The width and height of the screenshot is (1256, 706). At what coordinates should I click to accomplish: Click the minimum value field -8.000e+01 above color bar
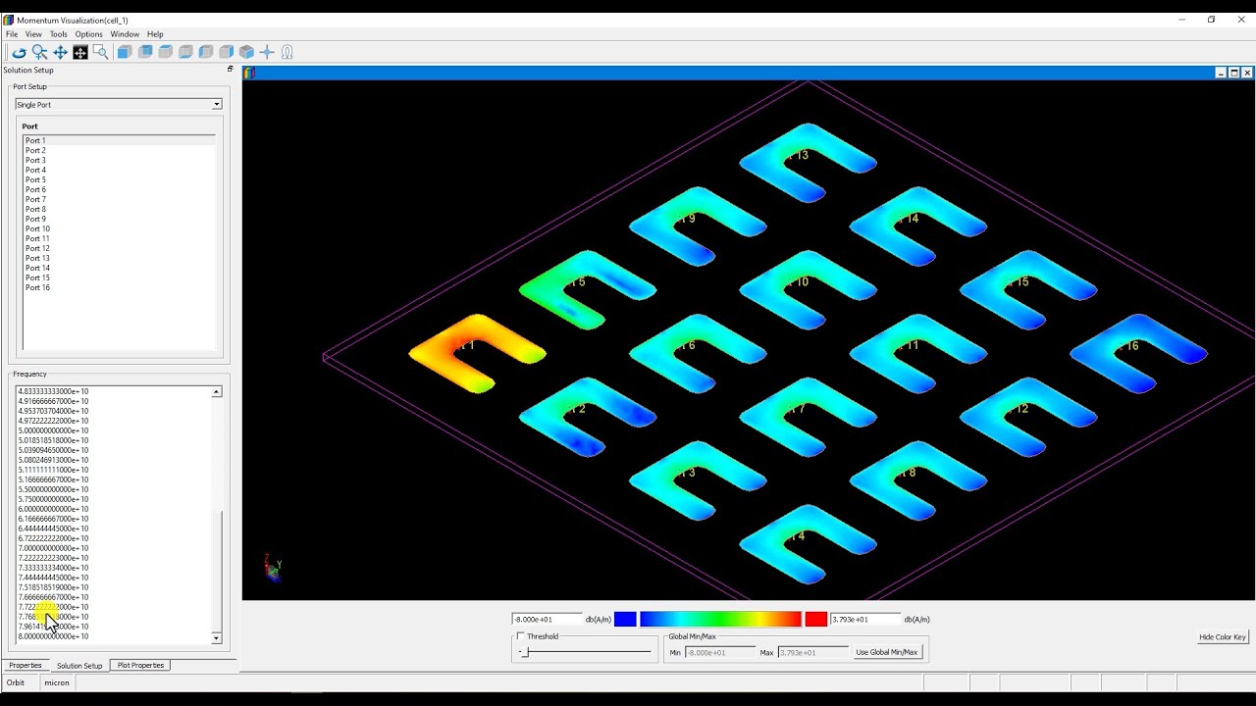coord(547,619)
